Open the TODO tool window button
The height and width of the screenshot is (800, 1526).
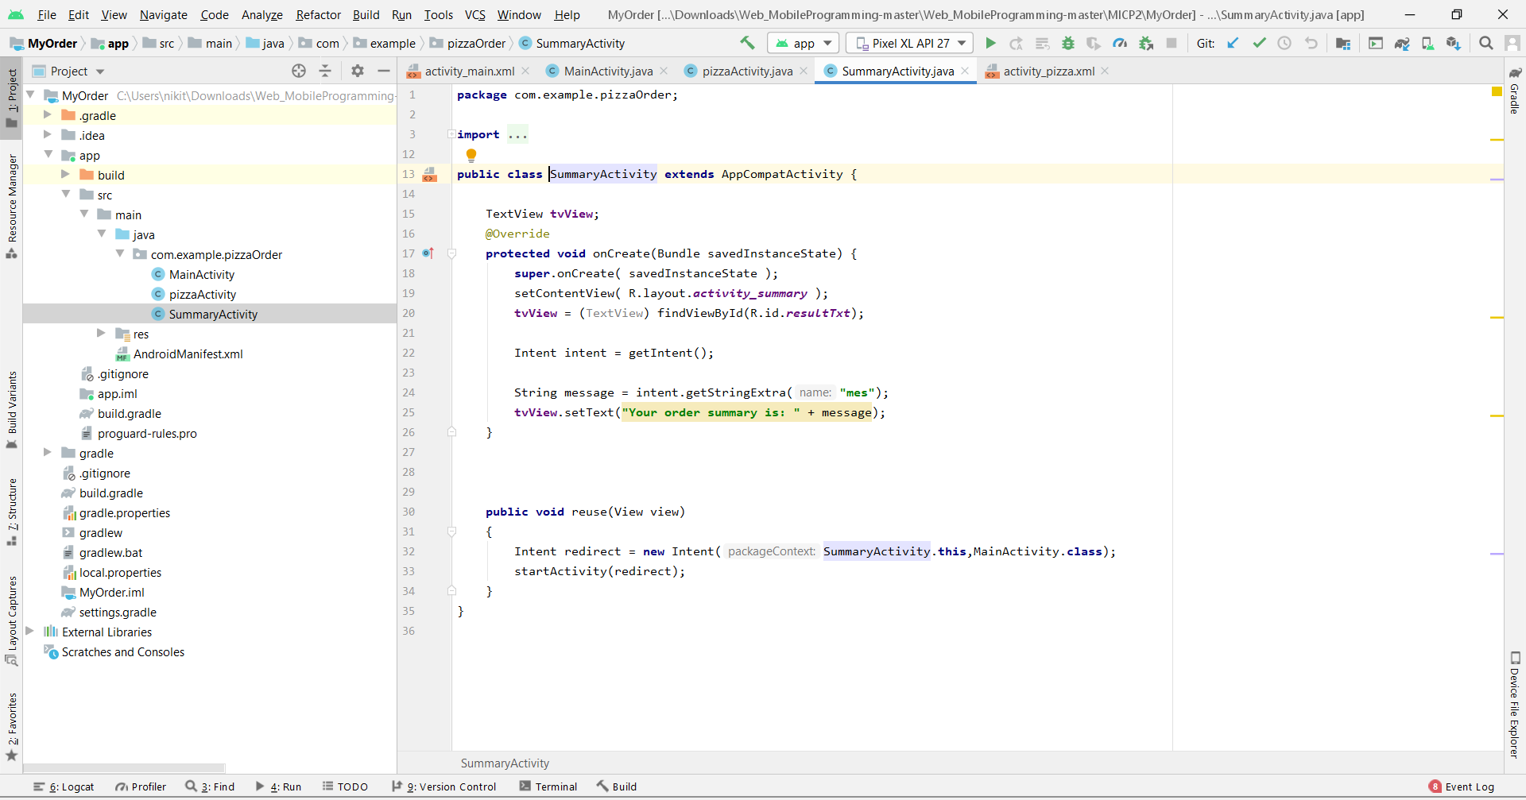pos(345,786)
